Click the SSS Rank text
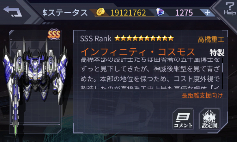 (96, 39)
